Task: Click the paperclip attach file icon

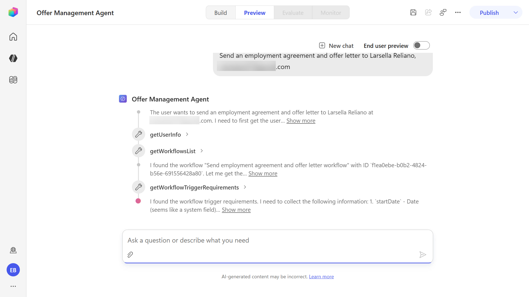Action: [x=130, y=255]
